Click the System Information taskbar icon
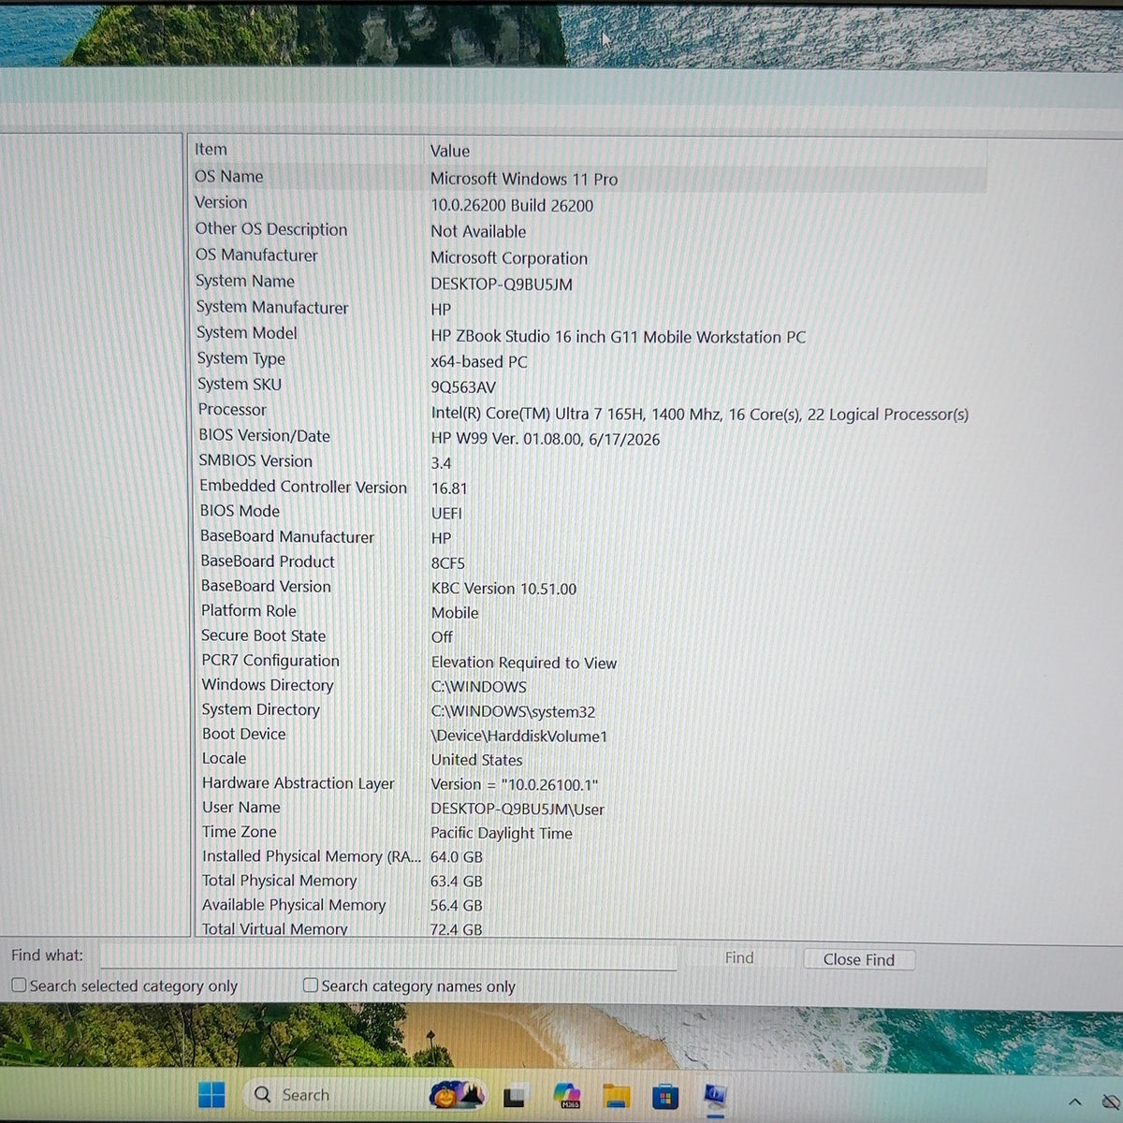The image size is (1123, 1123). click(715, 1095)
